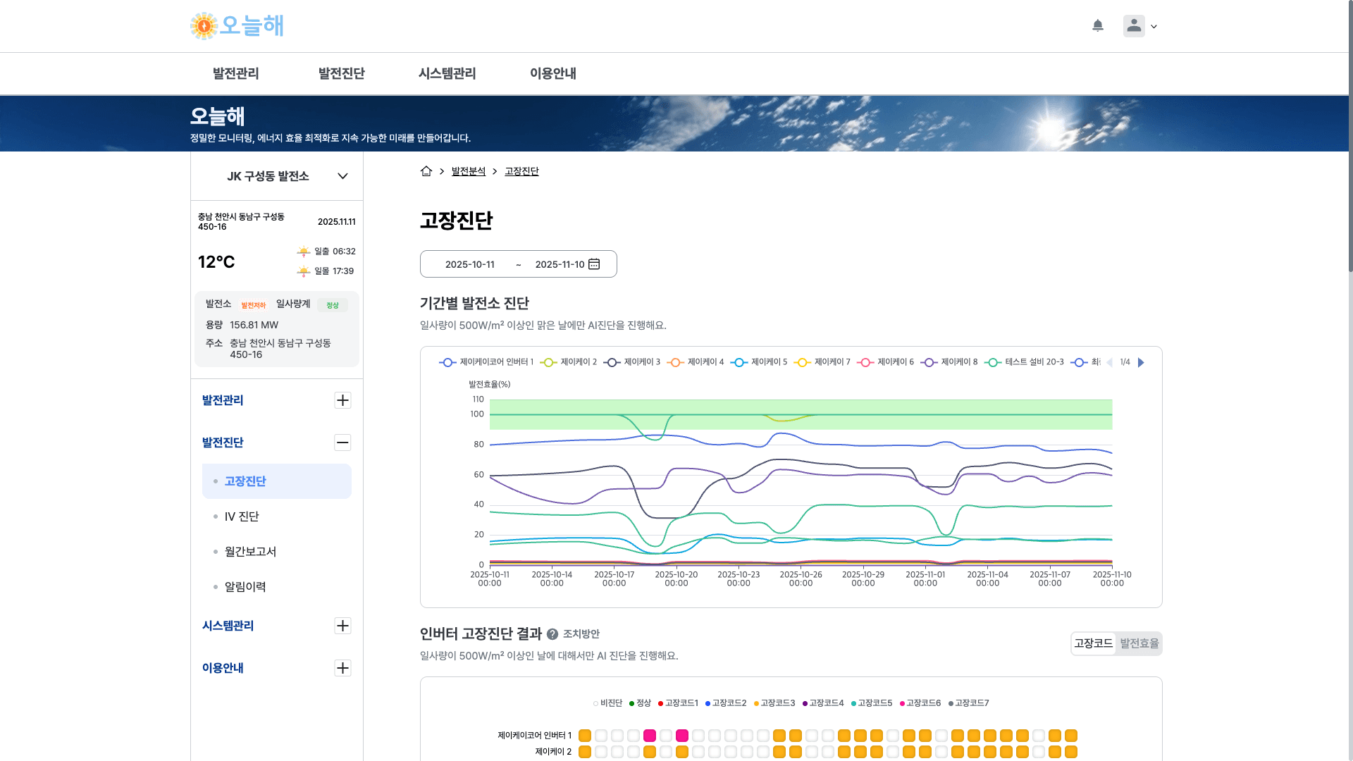Click first orange fault cell for 제이케이 2
The image size is (1353, 761).
[584, 752]
